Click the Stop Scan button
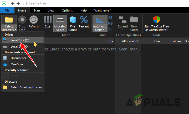The width and height of the screenshot is (189, 114). point(22,23)
